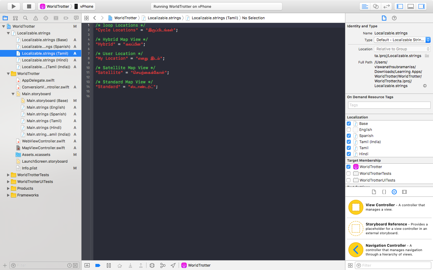Open the Issue navigator
The height and width of the screenshot is (270, 433).
click(36, 18)
